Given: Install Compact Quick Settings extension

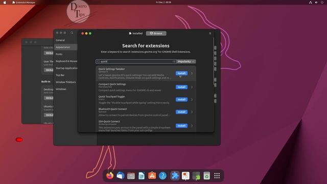Looking at the screenshot, I should pos(181,87).
